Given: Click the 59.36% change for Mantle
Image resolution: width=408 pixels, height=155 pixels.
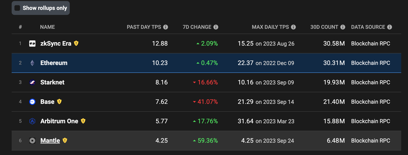Looking at the screenshot, I should 205,140.
